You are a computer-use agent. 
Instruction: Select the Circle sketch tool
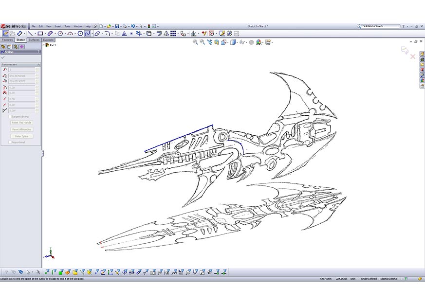tap(60, 34)
